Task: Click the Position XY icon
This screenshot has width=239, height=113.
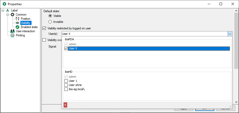Action: pos(17,19)
